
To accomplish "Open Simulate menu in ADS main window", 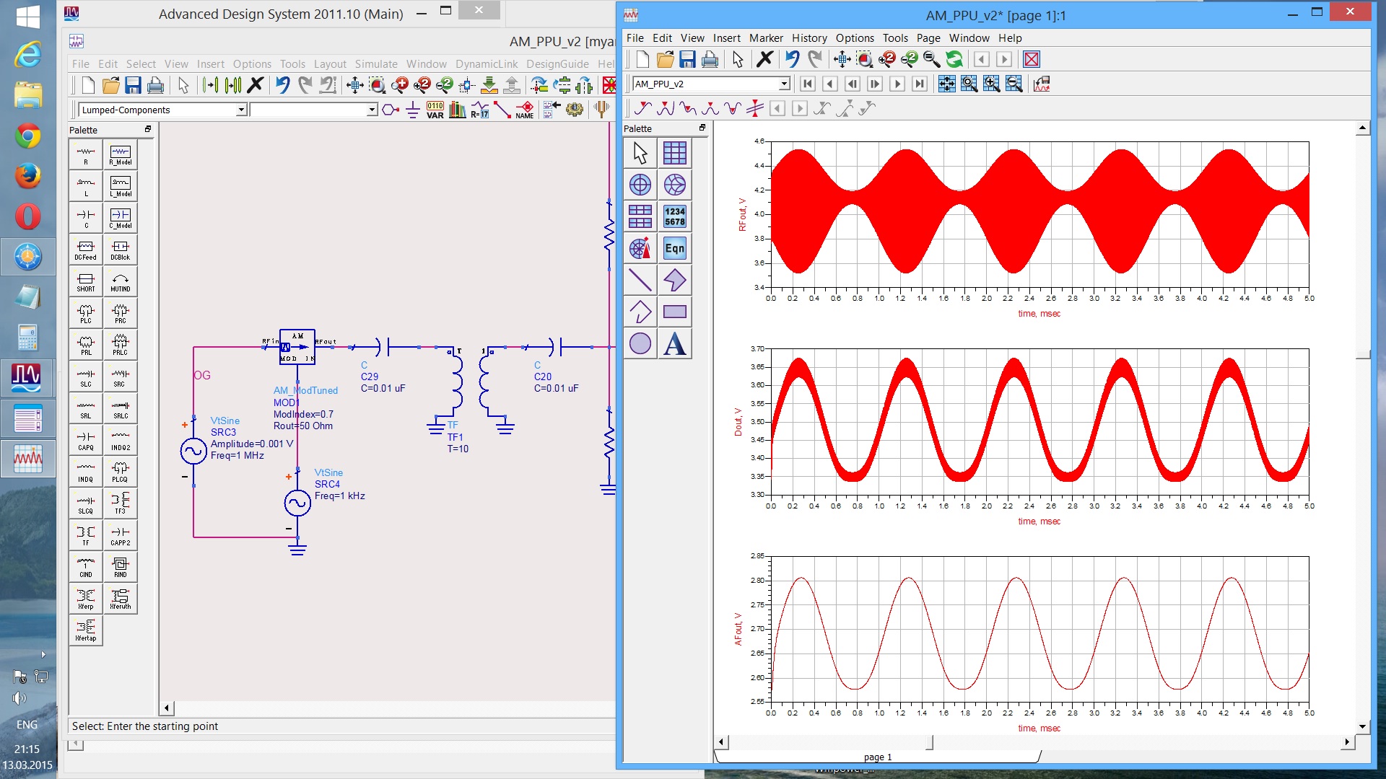I will (376, 64).
